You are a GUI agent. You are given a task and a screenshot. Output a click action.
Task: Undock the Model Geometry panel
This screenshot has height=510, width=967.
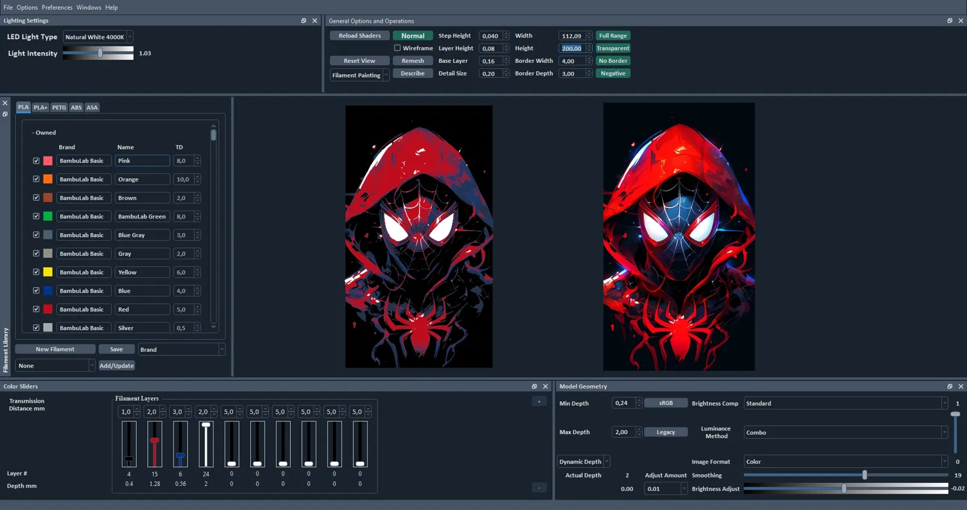[x=949, y=386]
